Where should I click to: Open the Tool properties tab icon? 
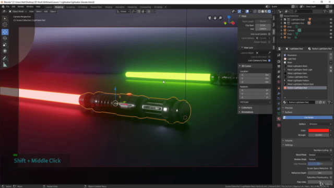pos(279,55)
